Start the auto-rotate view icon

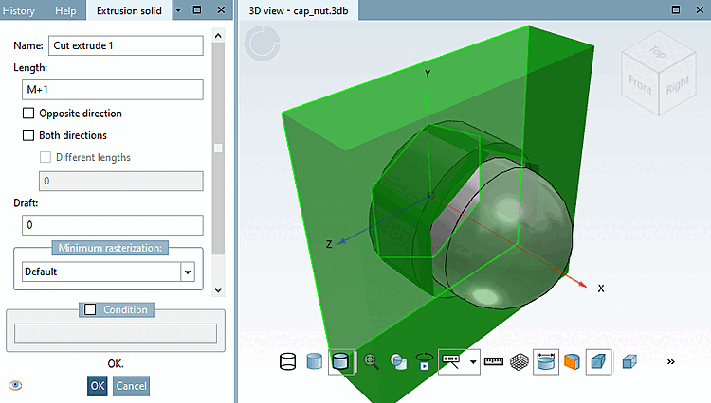click(425, 361)
